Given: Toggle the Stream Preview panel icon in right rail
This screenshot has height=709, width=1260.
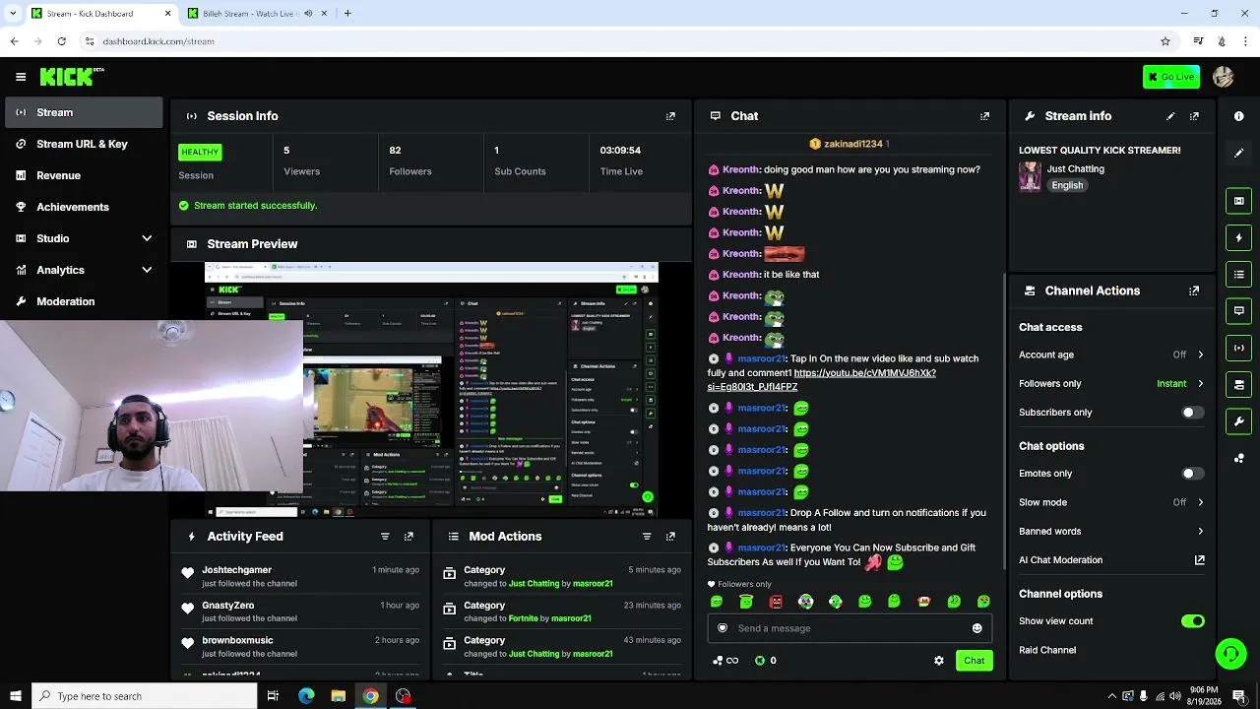Looking at the screenshot, I should [x=1238, y=201].
